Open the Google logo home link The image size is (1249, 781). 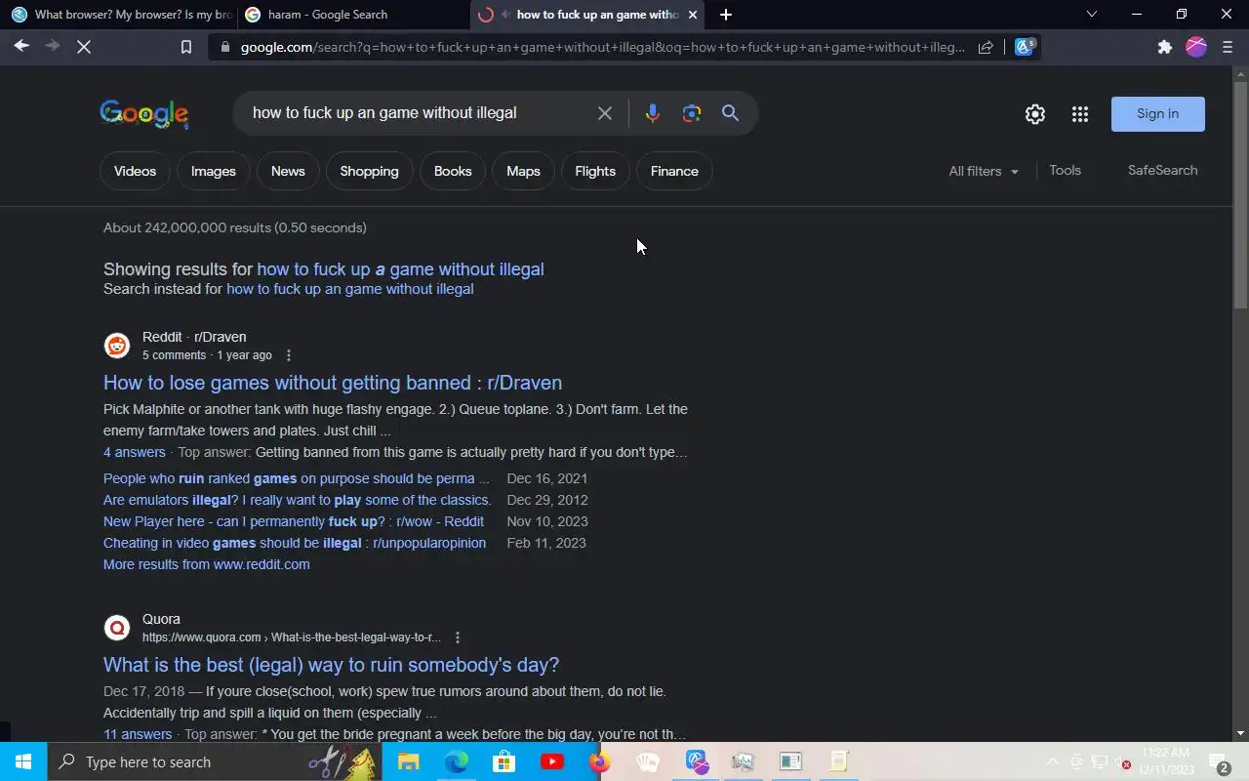(143, 113)
